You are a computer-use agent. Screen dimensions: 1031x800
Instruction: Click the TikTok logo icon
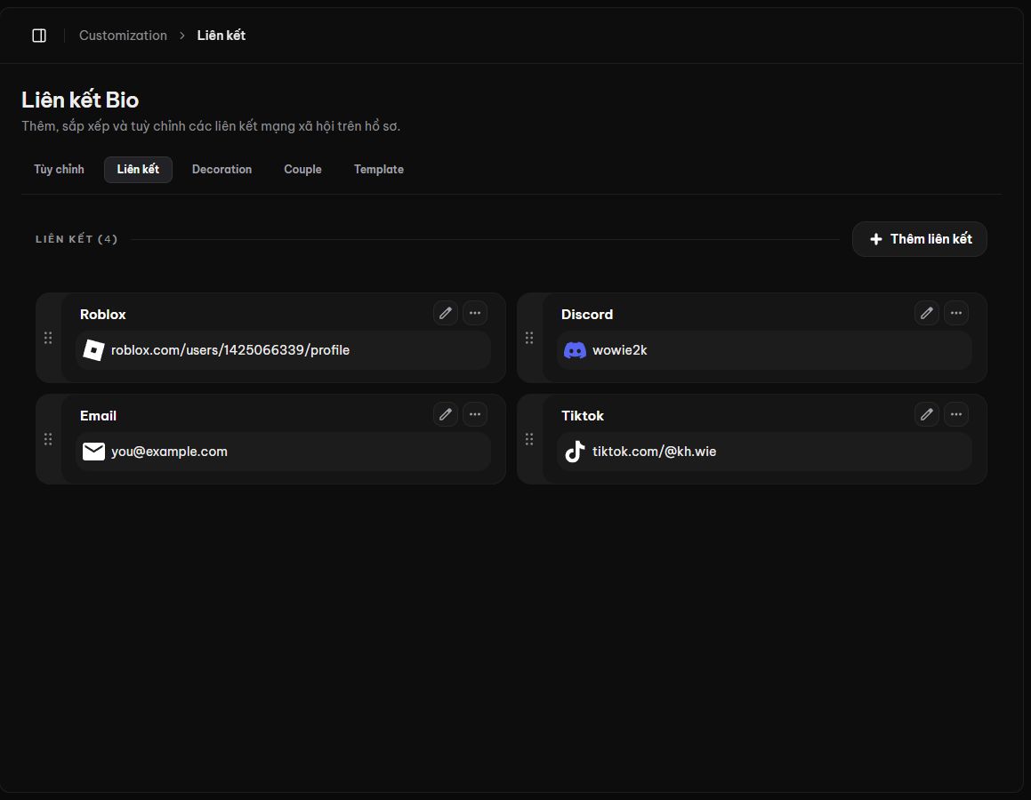point(575,452)
